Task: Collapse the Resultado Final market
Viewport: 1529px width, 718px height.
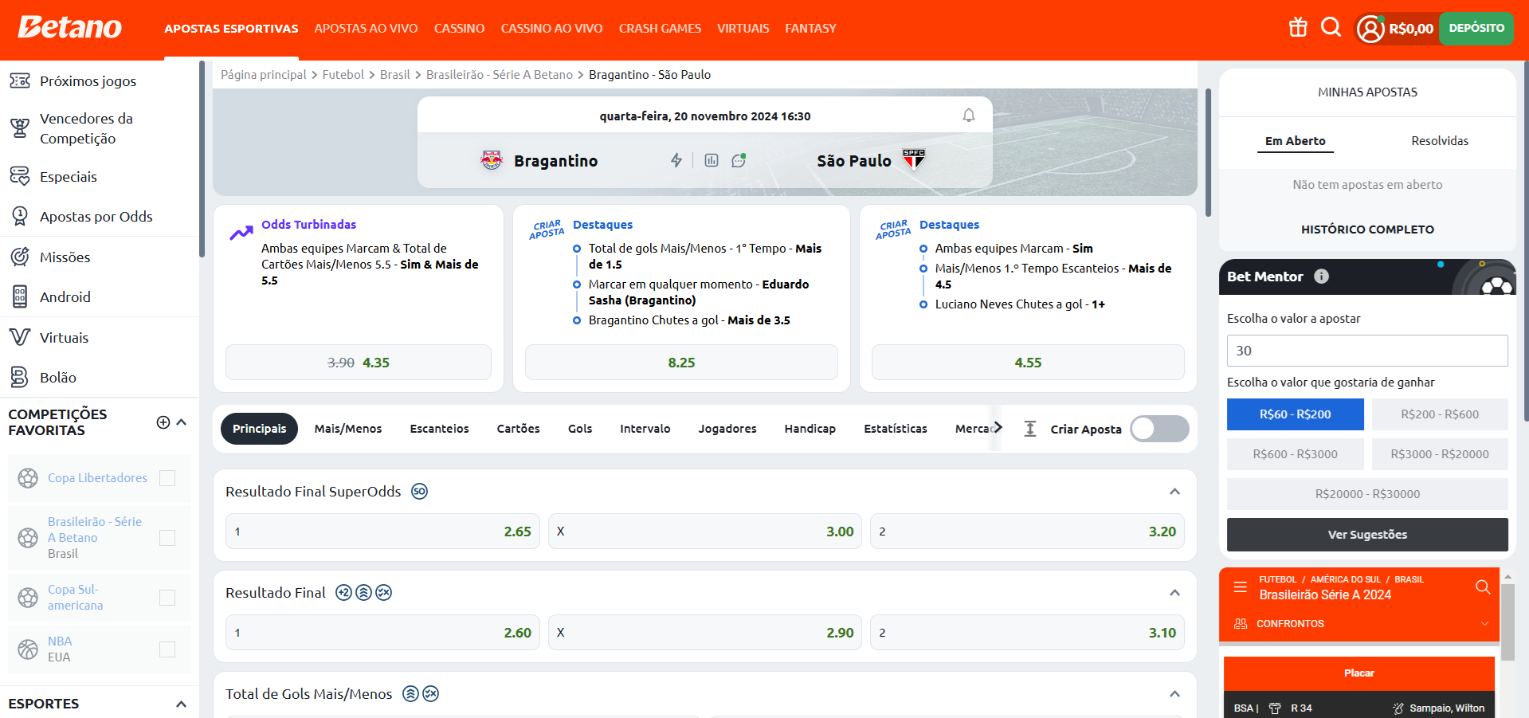Action: (x=1174, y=593)
